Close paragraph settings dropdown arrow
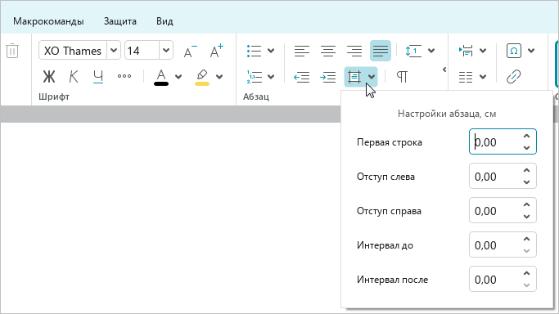This screenshot has height=314, width=559. [372, 77]
